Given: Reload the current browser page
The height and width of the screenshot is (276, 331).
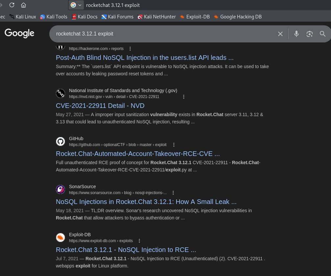Looking at the screenshot, I should (12, 5).
